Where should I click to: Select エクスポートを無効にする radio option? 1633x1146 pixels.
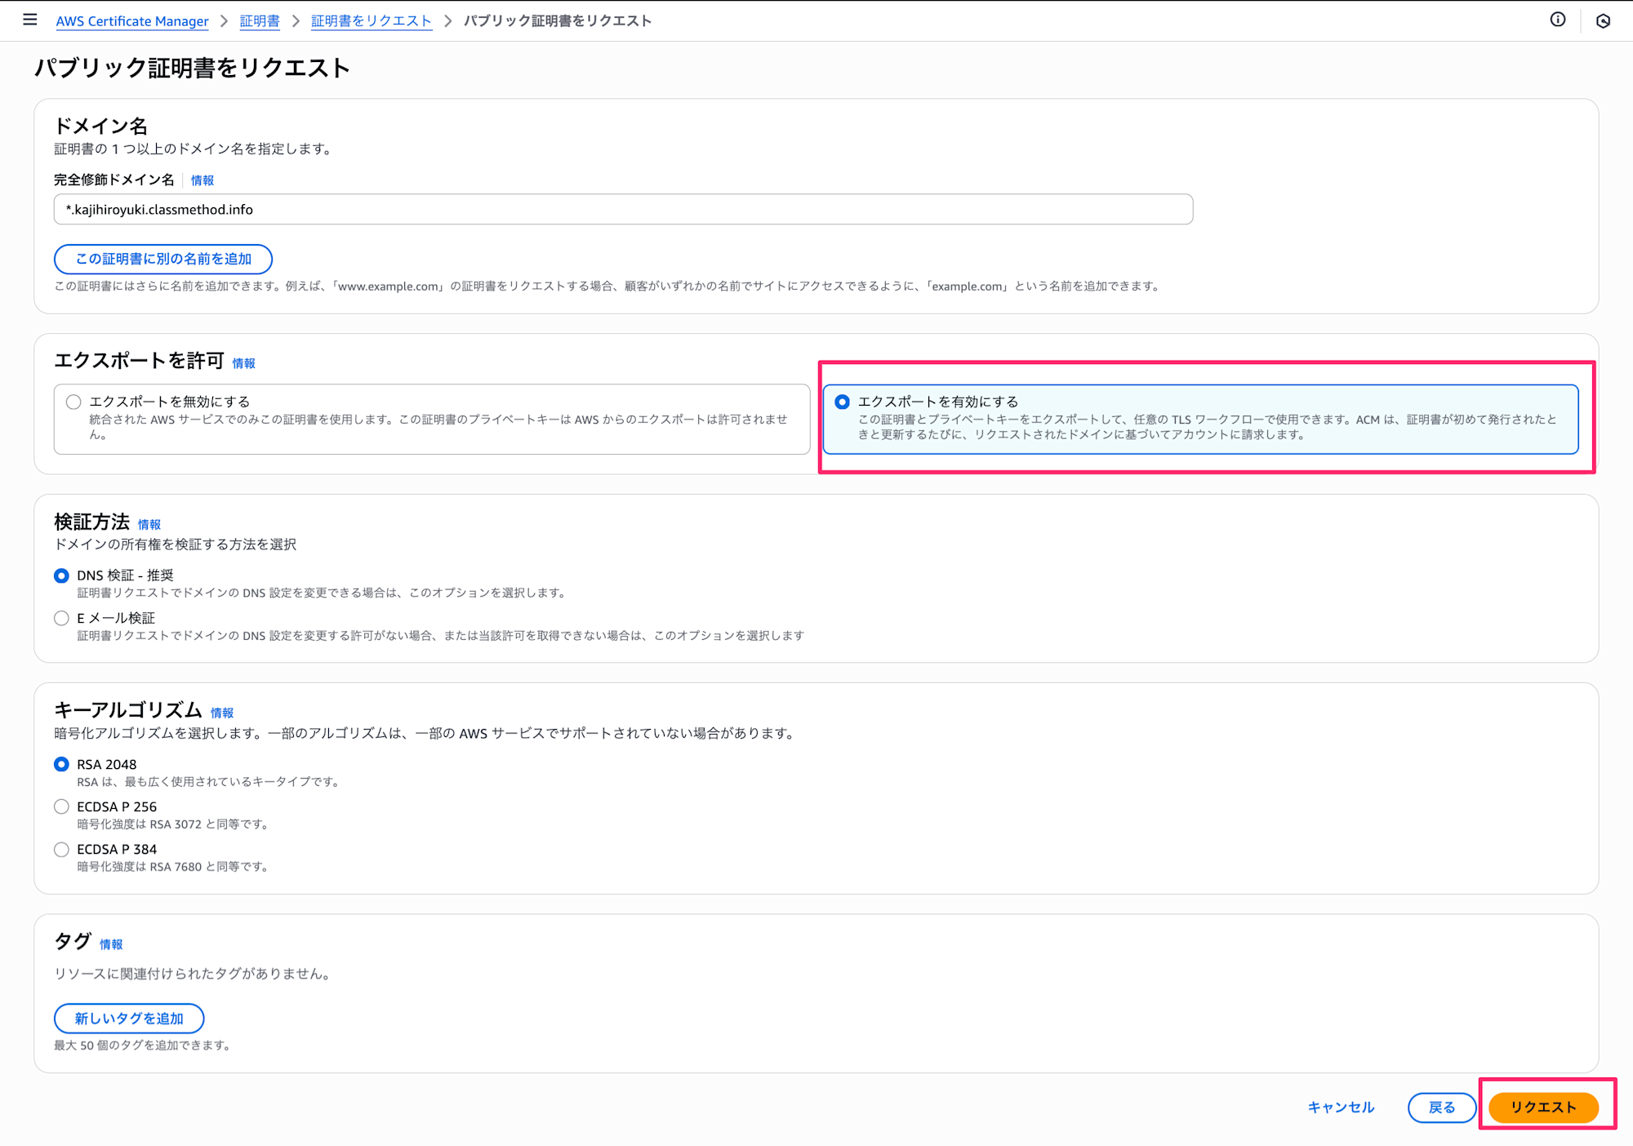(x=73, y=402)
